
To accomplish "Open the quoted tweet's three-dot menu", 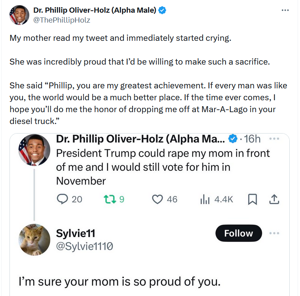I will coord(274,139).
